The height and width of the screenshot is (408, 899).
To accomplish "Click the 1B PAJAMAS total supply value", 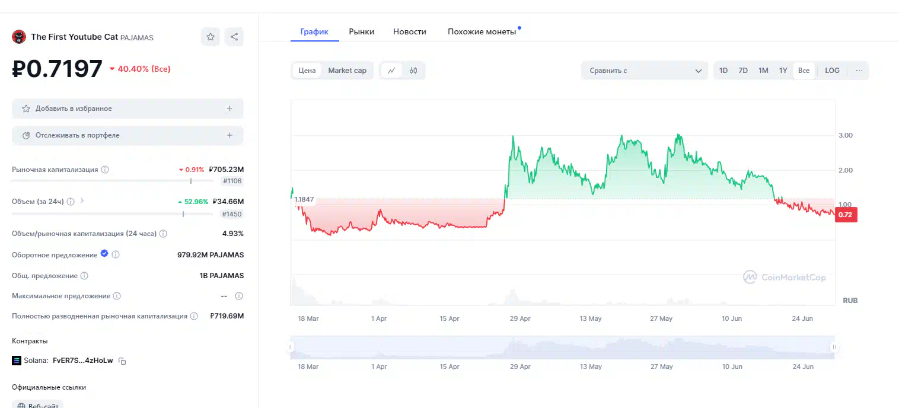I will [222, 276].
